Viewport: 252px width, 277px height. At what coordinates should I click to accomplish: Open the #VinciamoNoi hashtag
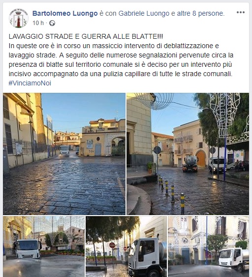point(30,83)
